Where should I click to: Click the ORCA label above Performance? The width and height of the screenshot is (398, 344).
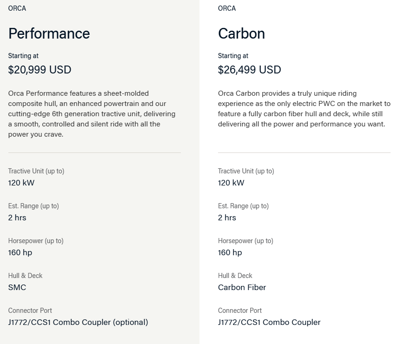tap(17, 8)
